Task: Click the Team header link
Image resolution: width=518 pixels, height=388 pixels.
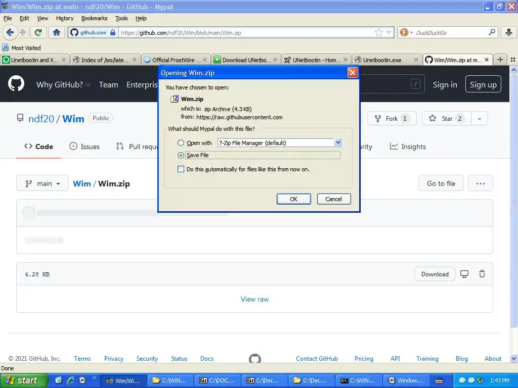Action: [x=108, y=84]
